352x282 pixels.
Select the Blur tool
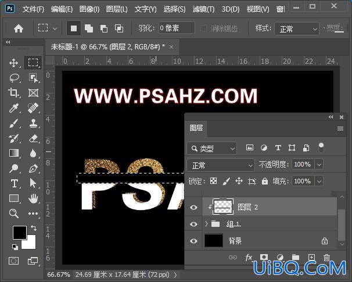[33, 154]
